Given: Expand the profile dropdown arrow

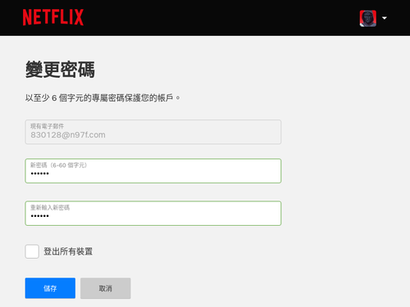Looking at the screenshot, I should tap(385, 18).
